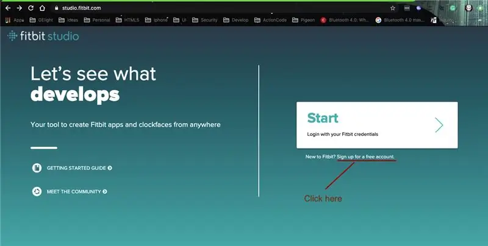Open the Iphone bookmarks folder
The image size is (488, 246).
pyautogui.click(x=157, y=20)
